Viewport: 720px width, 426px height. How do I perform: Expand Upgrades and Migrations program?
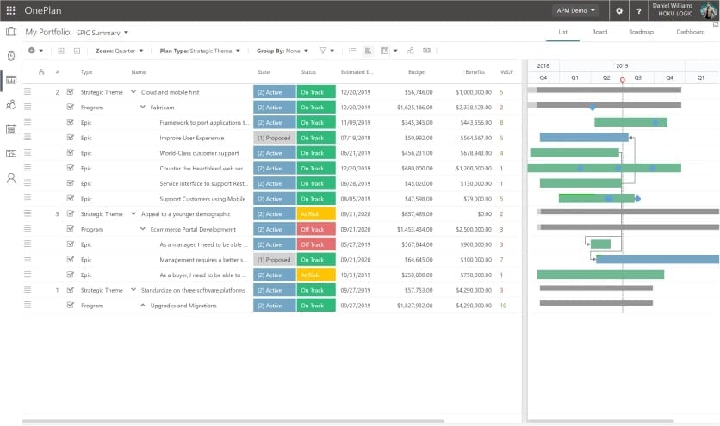[x=142, y=305]
